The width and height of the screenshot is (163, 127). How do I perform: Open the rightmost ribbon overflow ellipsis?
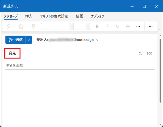pos(151,26)
